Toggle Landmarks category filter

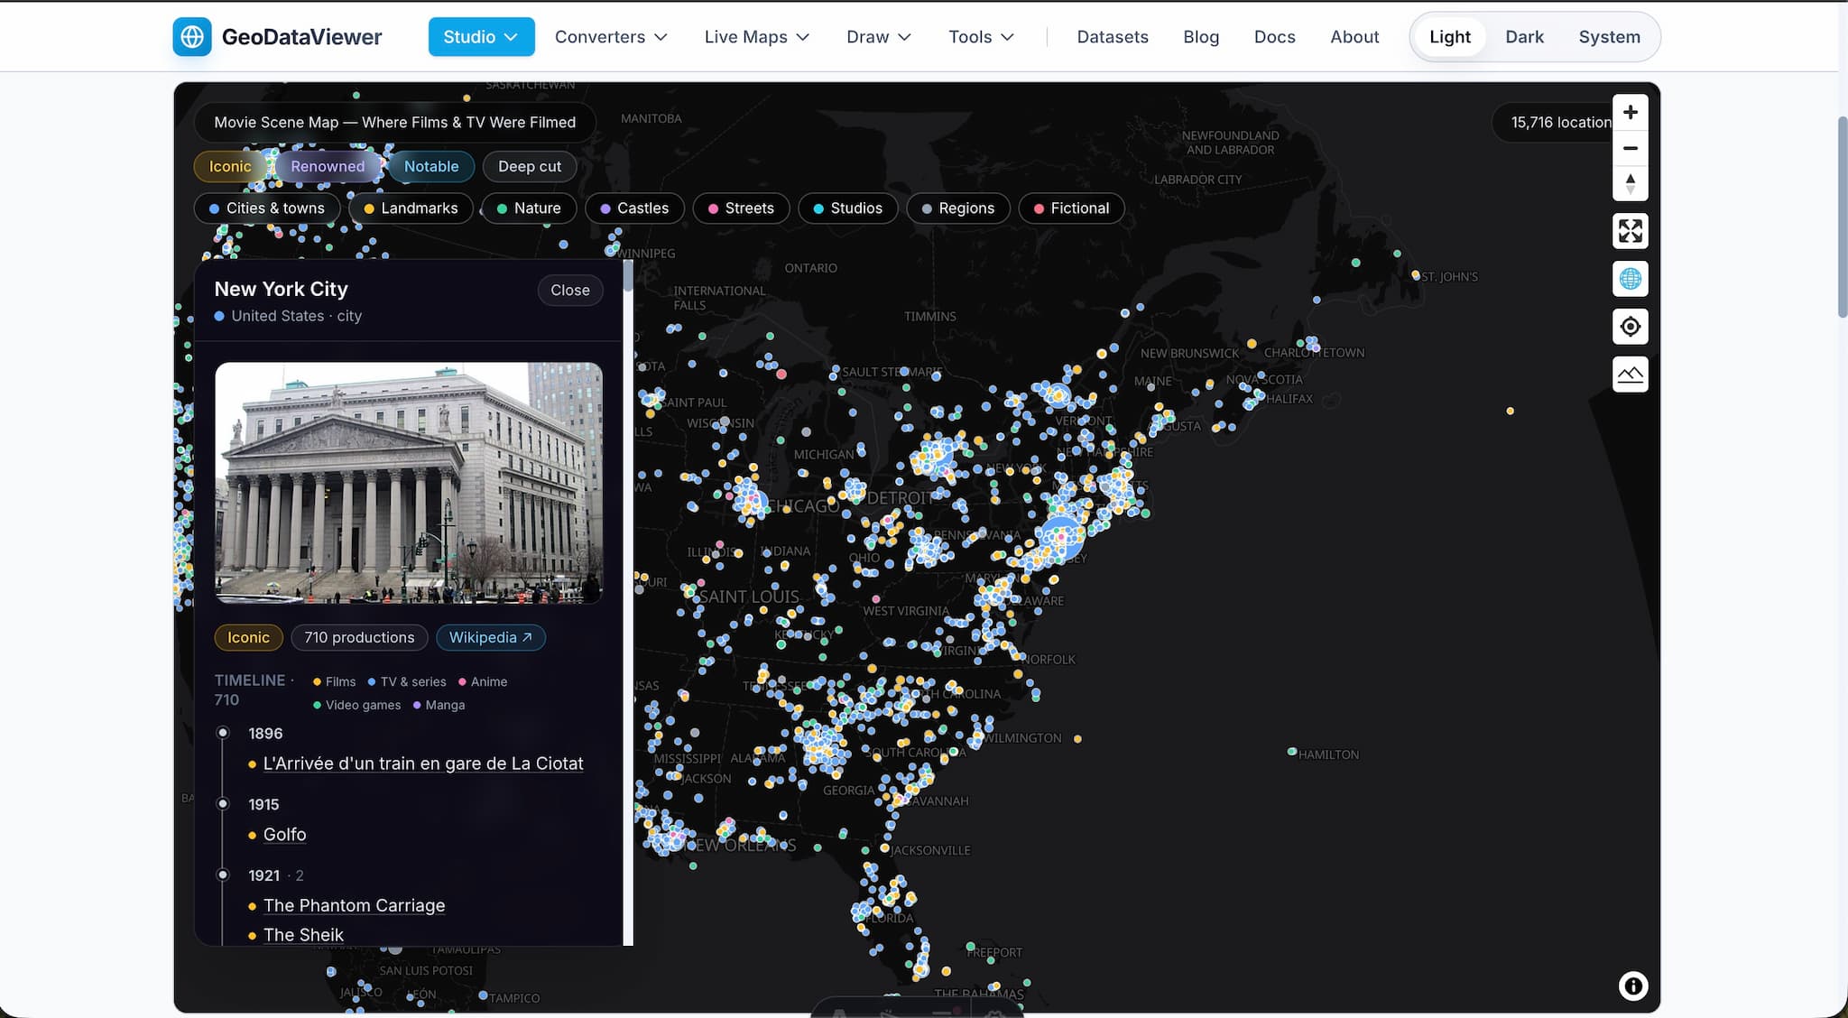(x=411, y=208)
